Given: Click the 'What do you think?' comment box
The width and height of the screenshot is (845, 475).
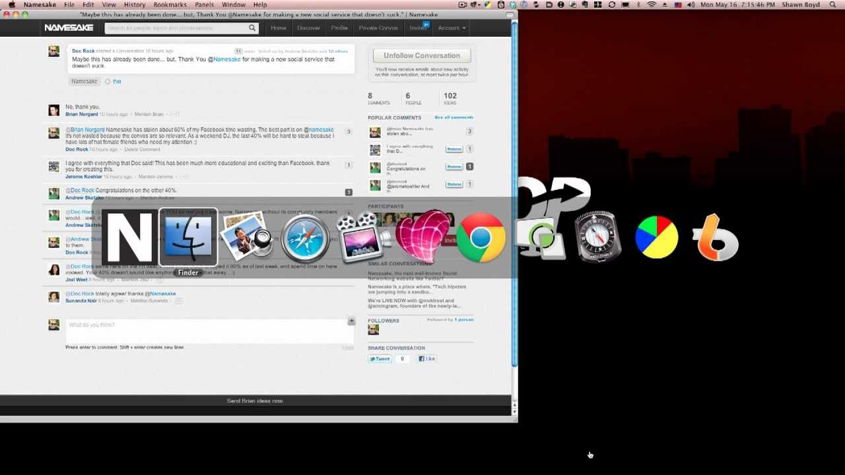Looking at the screenshot, I should coord(210,330).
